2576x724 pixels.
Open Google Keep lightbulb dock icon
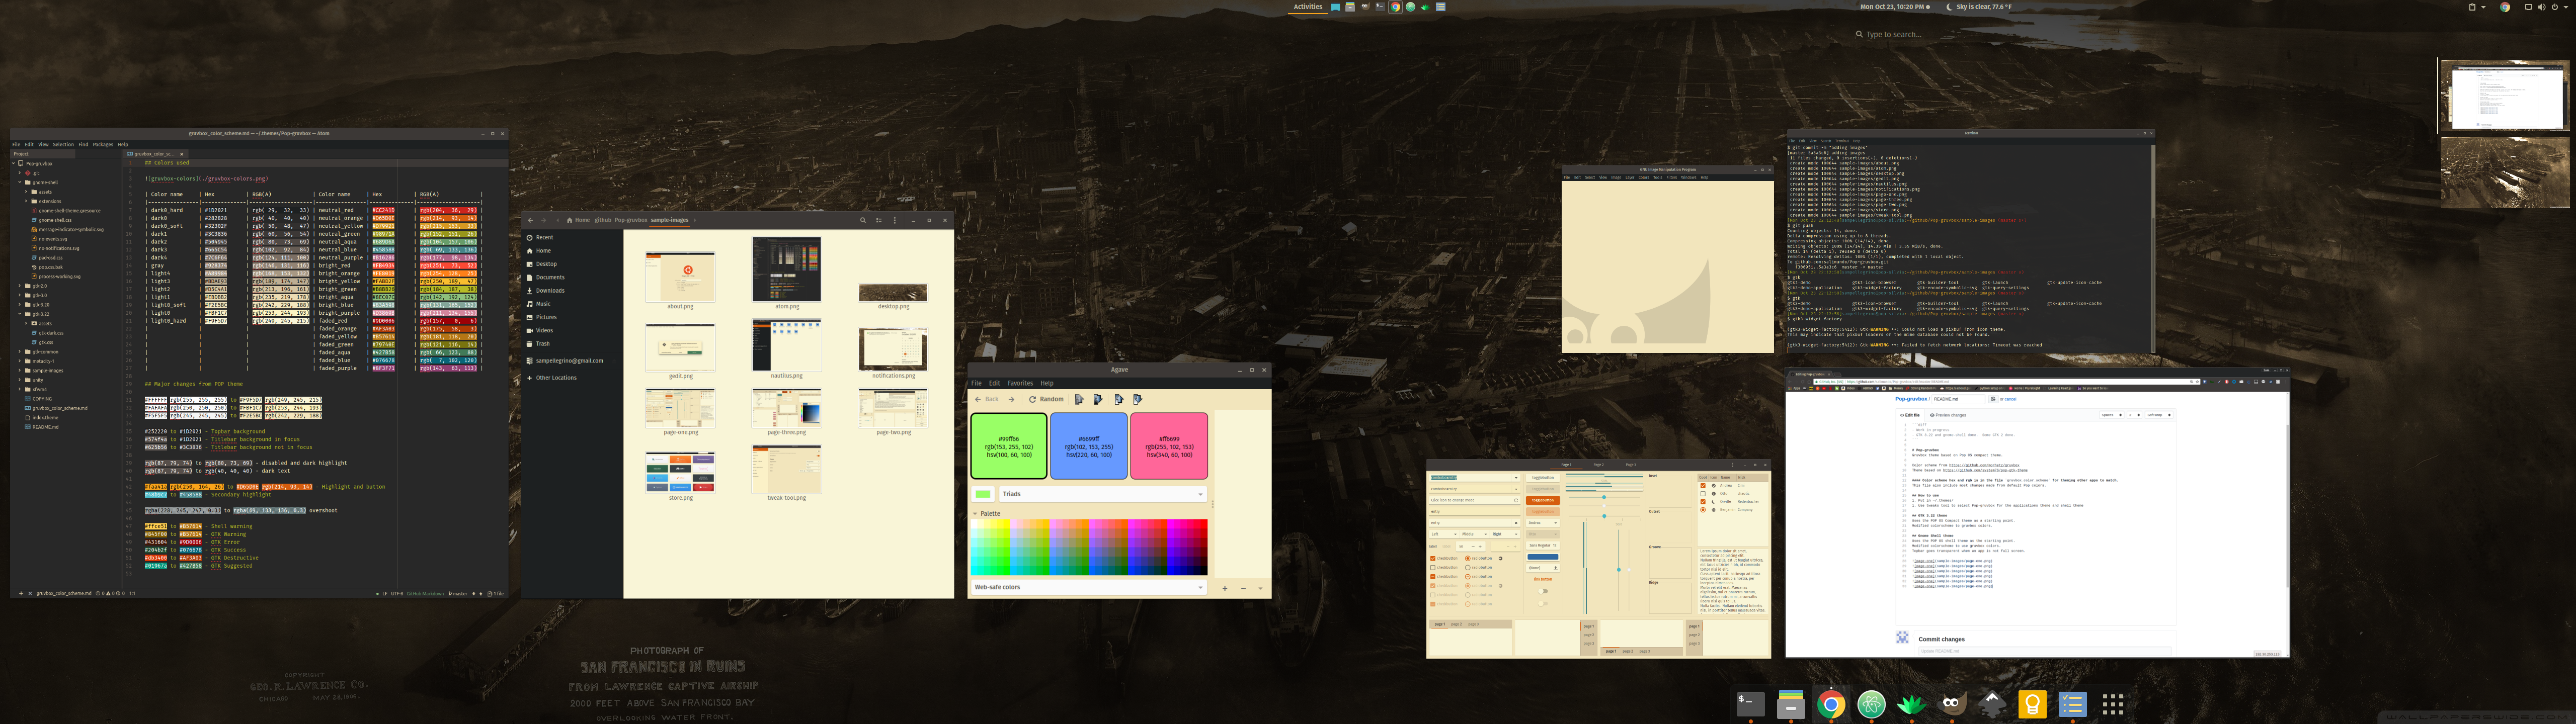coord(2032,704)
